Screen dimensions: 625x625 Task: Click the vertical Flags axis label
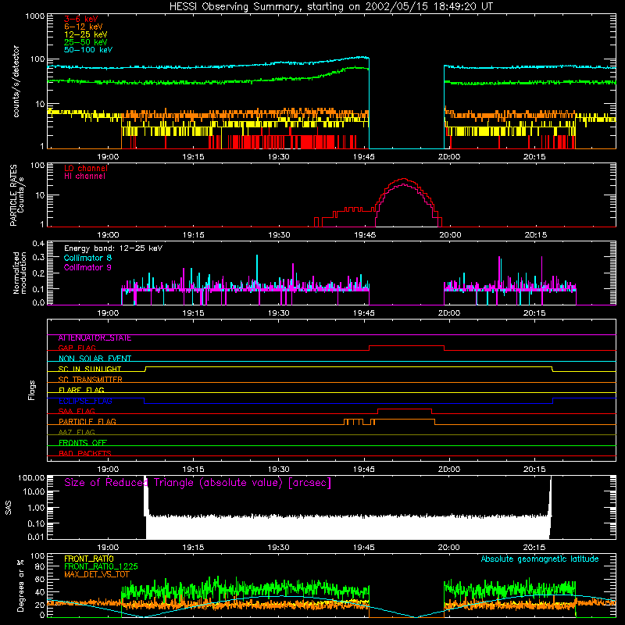coord(32,390)
